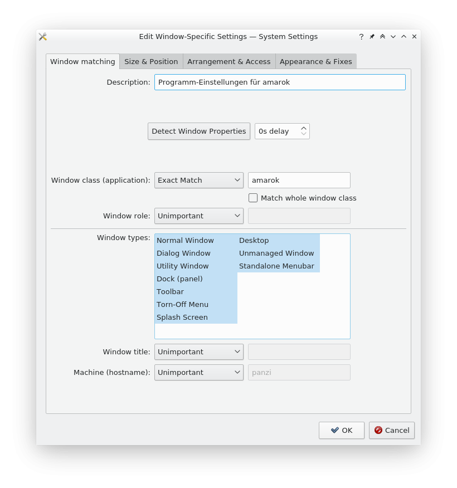Open the Appearance & Fixes tab
Screen dimensions: 457x488
pos(316,61)
